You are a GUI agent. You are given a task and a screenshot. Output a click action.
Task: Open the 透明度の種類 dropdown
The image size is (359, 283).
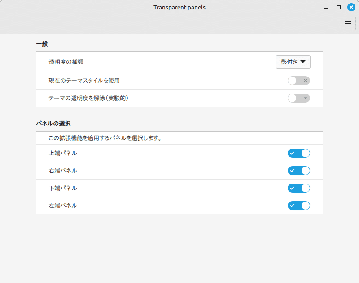click(293, 62)
